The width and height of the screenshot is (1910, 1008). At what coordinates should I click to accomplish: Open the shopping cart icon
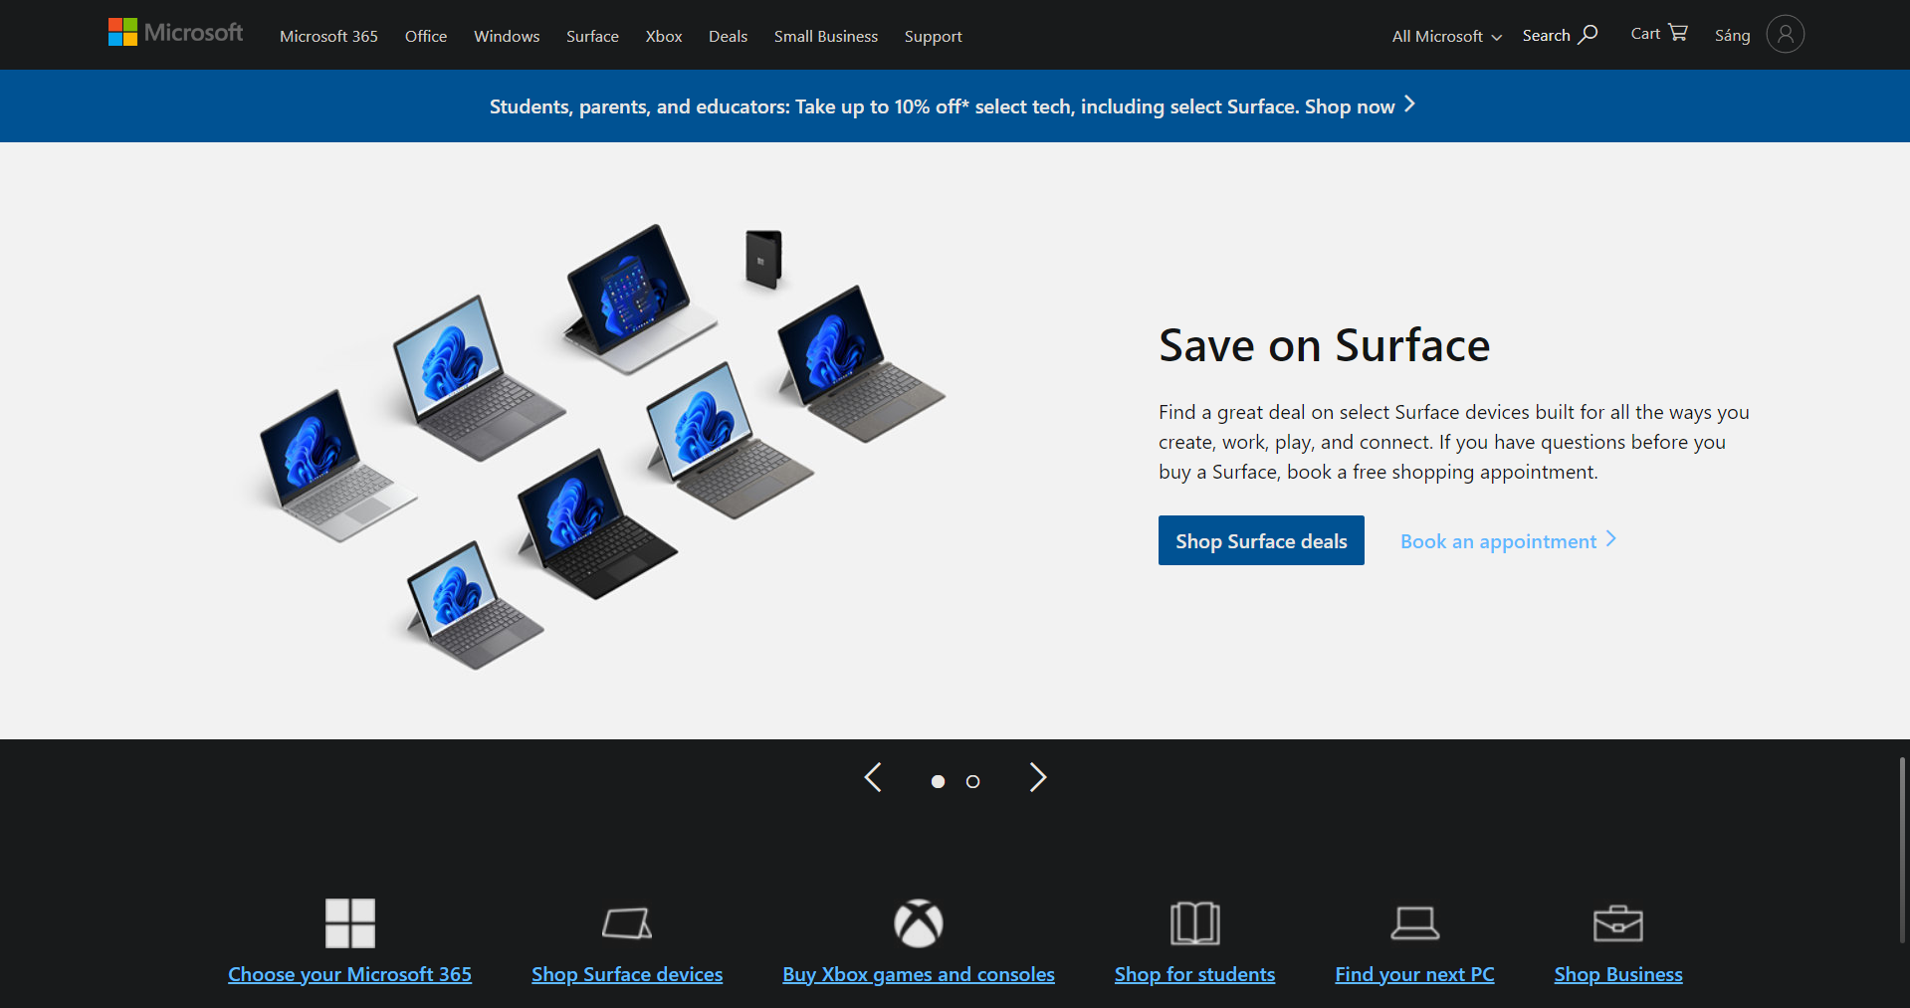[x=1678, y=33]
